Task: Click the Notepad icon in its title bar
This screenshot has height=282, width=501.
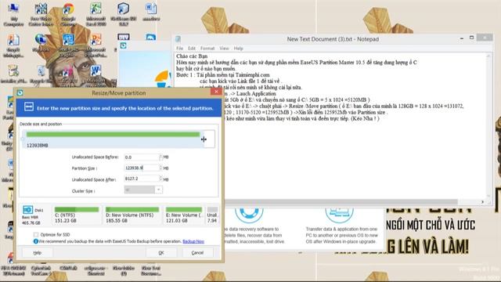Action: pos(178,39)
